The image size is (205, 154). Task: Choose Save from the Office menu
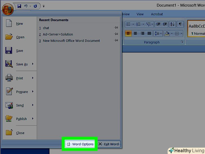pyautogui.click(x=20, y=50)
